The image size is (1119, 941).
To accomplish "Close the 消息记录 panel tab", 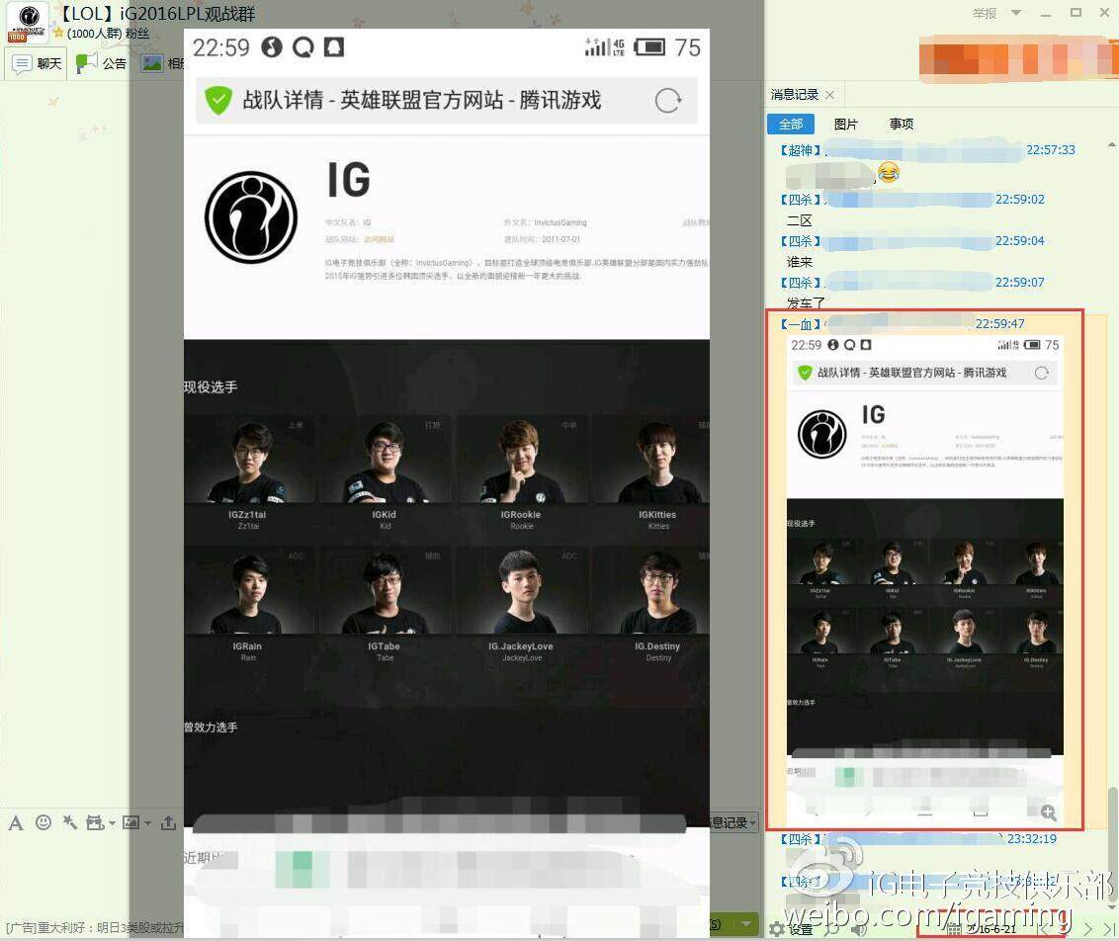I will coord(829,95).
